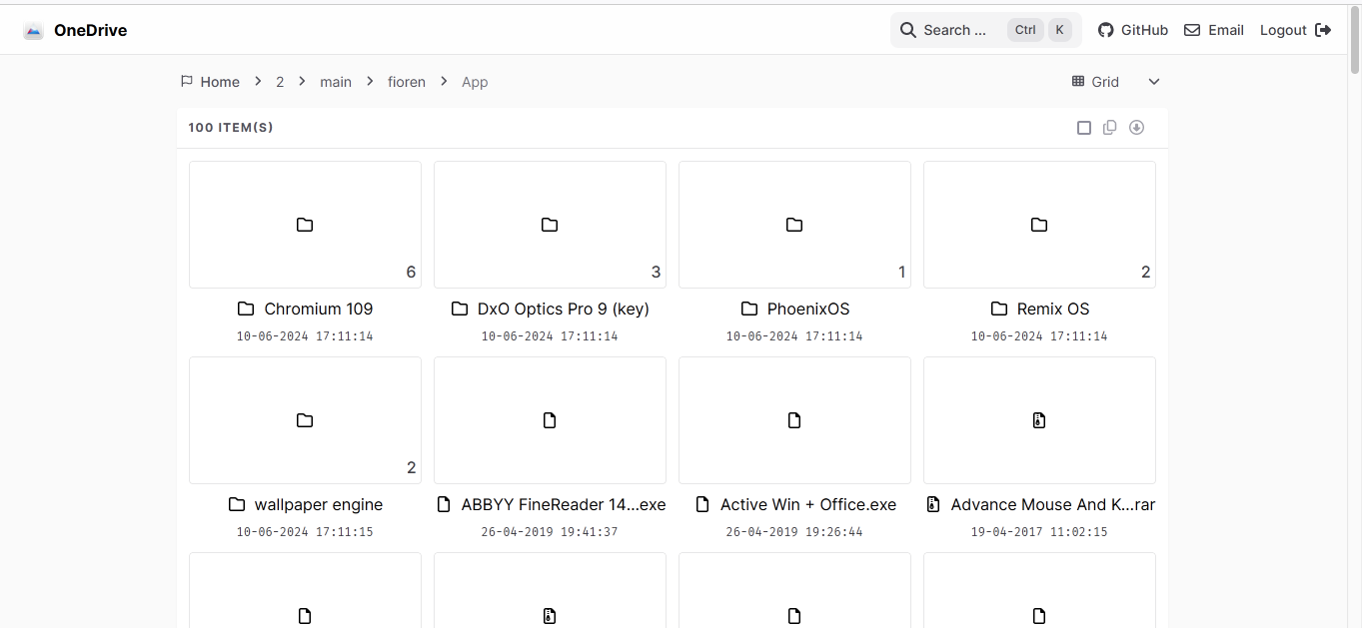Click the DxO Optics Pro 9 (key) name
This screenshot has height=628, width=1362.
564,309
